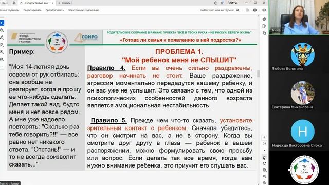
Task: Open page display options icon
Action: pos(264,170)
